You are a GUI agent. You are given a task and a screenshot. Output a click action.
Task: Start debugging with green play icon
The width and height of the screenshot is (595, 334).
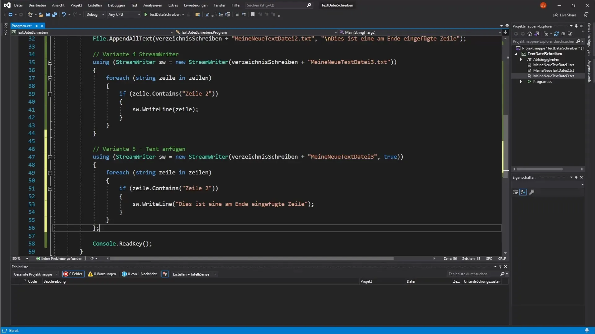tap(146, 15)
